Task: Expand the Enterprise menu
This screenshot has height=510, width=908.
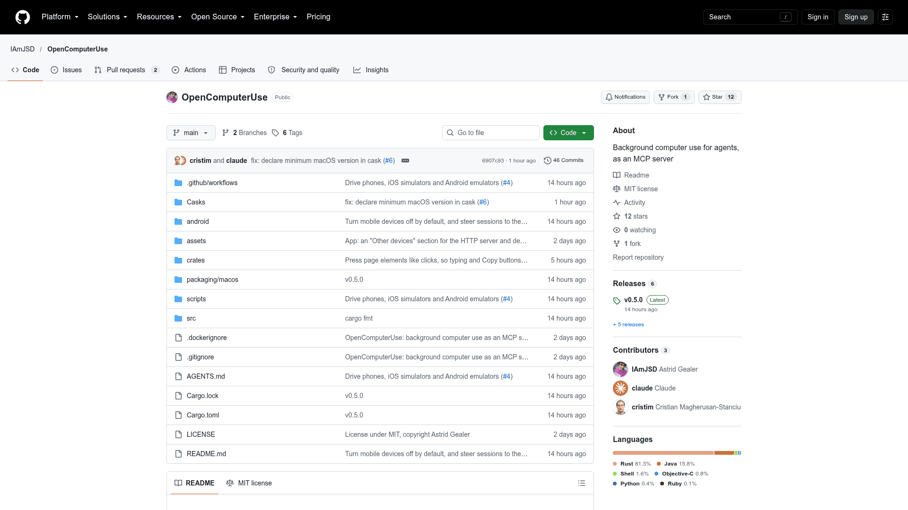Action: 276,17
